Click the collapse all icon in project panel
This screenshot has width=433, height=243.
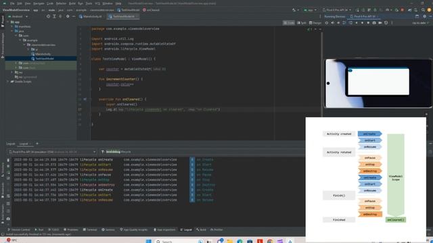60,16
